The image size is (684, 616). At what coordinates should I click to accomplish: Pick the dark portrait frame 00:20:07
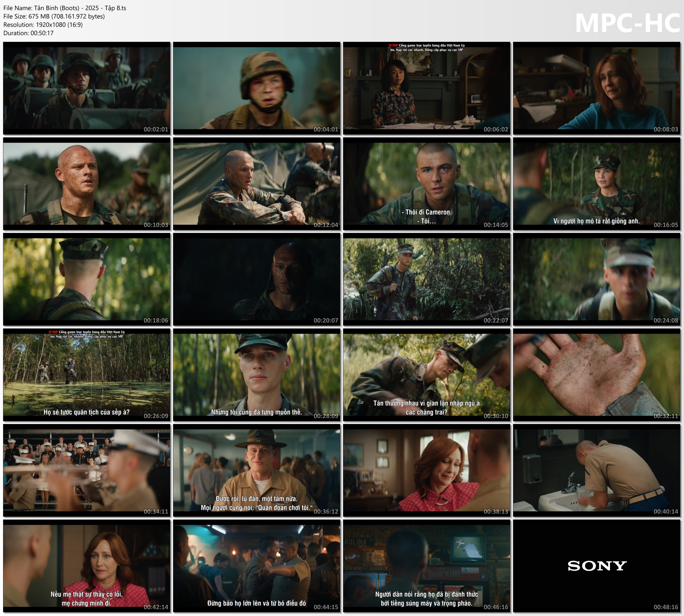coord(256,279)
